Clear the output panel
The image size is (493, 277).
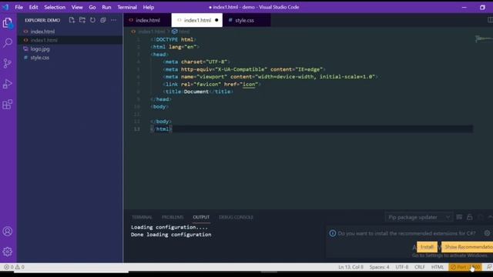pyautogui.click(x=459, y=217)
